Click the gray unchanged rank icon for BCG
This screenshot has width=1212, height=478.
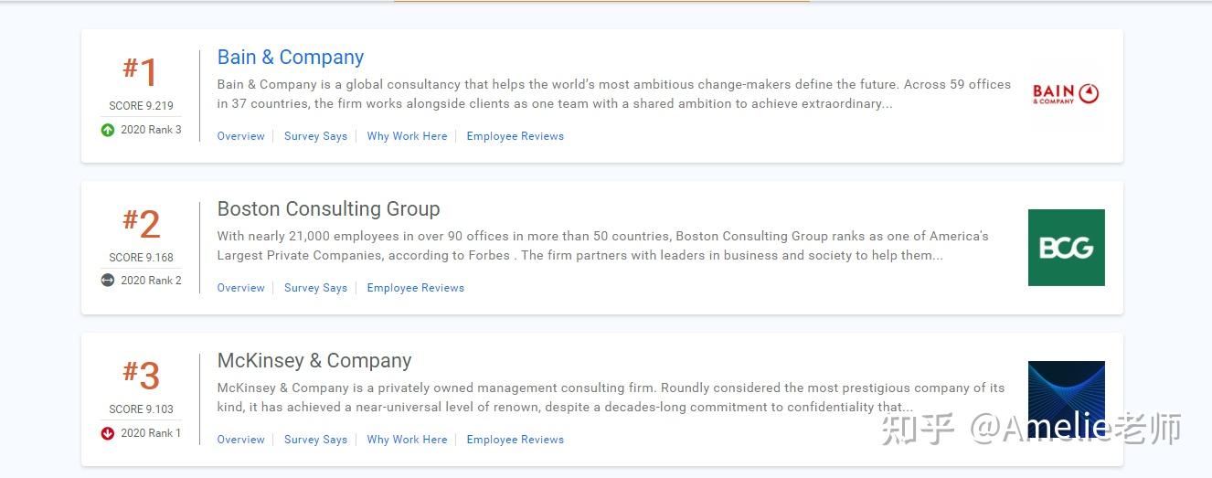(x=108, y=281)
